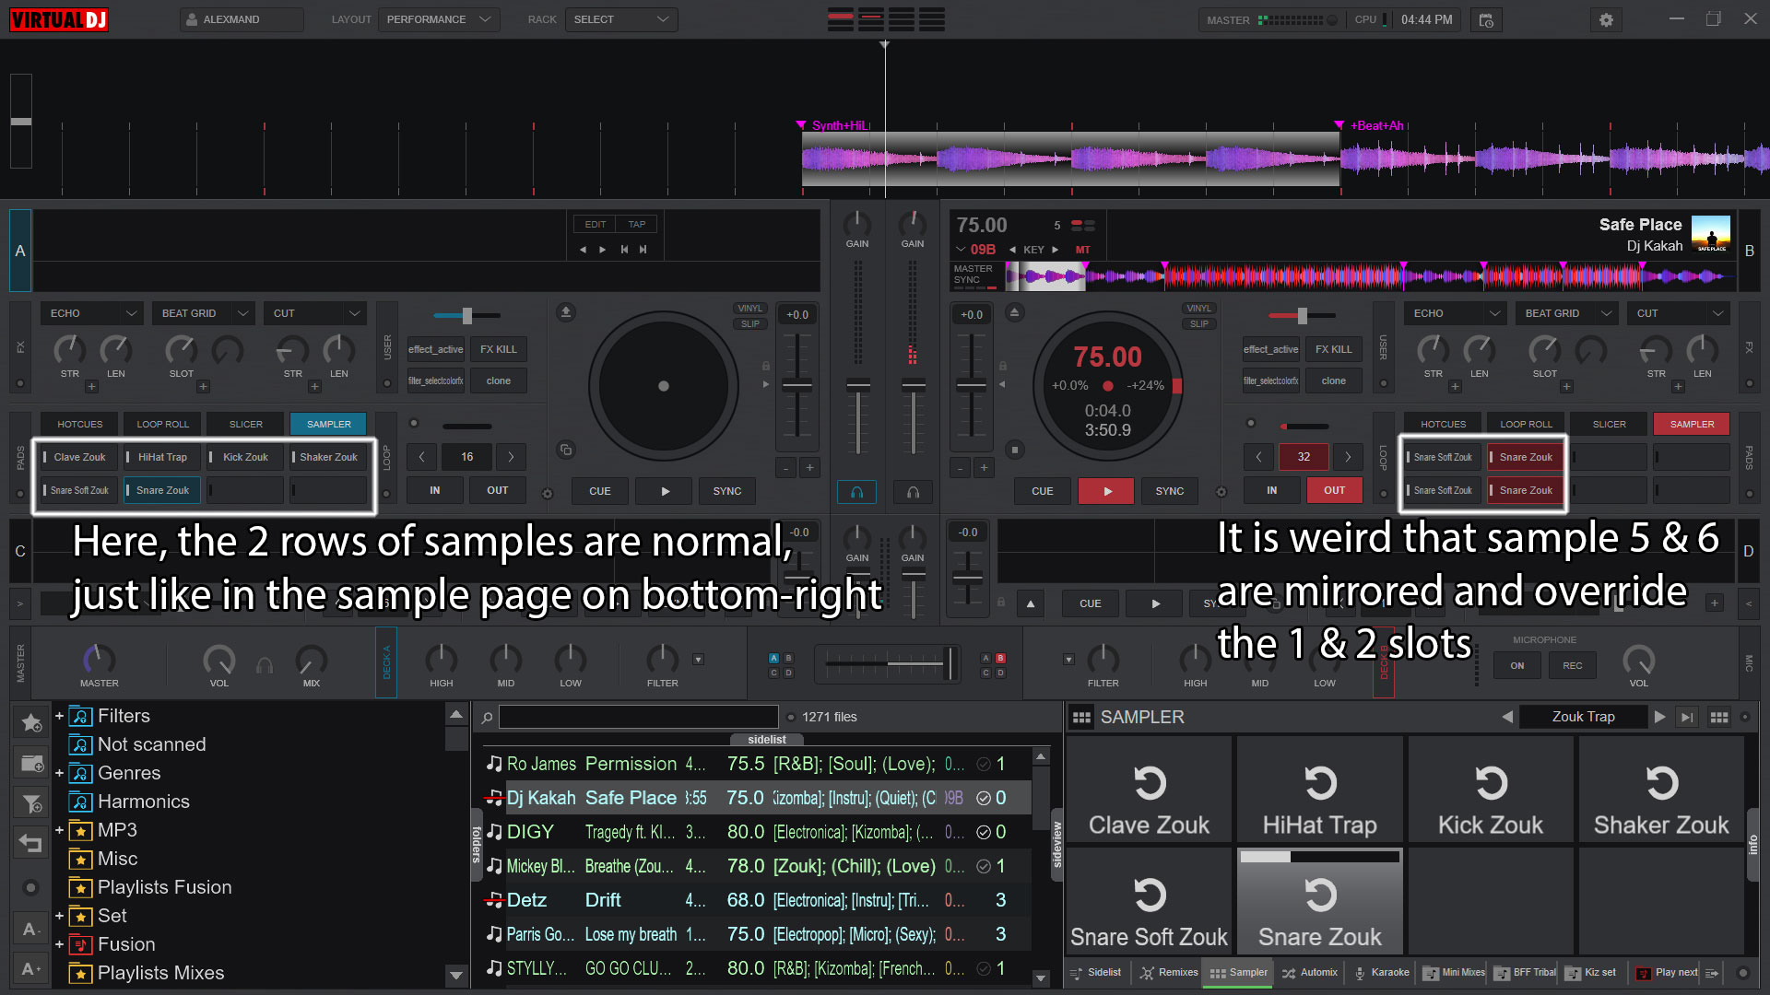Open the Automix tab
Screen dimensions: 1770x995
coord(1309,972)
